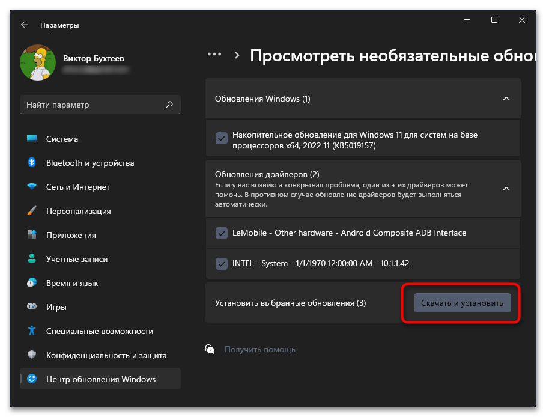Click the Накопительное обновление для Windows 11 text

pyautogui.click(x=355, y=140)
